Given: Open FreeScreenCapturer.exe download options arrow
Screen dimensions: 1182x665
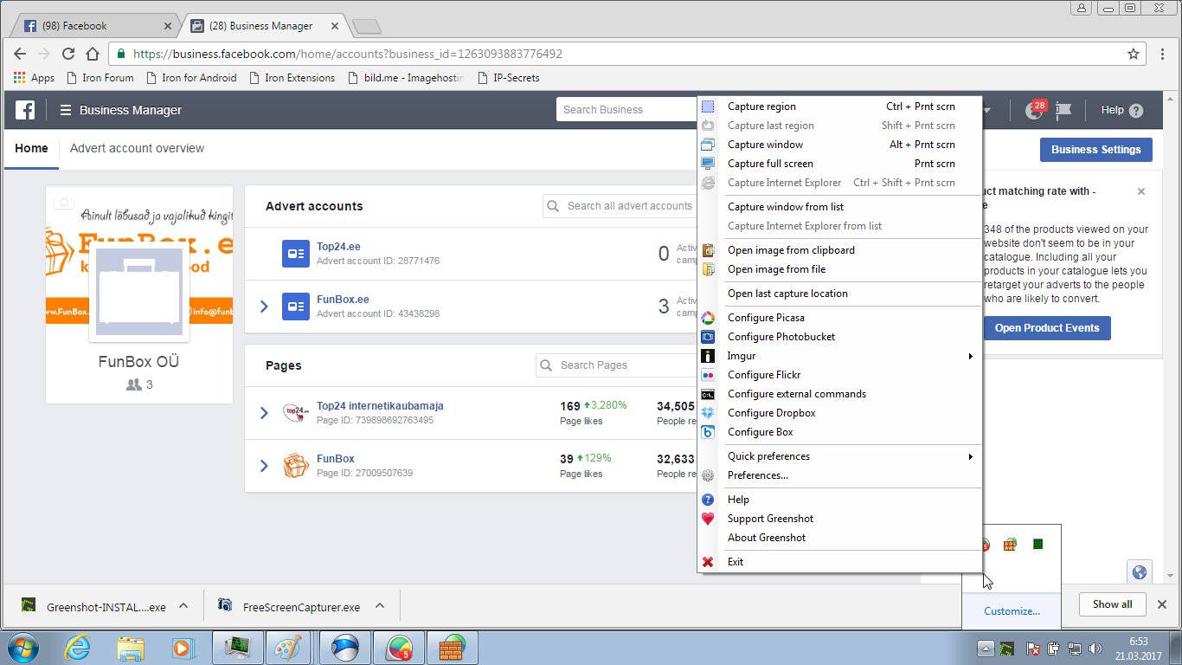Looking at the screenshot, I should pos(378,606).
